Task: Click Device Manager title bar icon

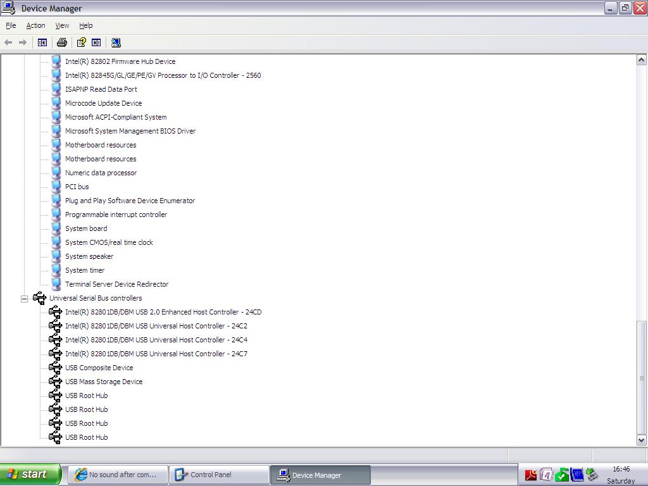Action: 8,8
